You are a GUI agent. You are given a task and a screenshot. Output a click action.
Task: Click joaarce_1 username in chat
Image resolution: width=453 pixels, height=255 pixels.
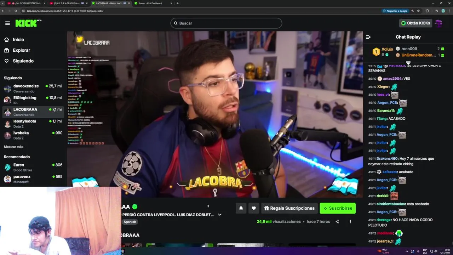[385, 241]
